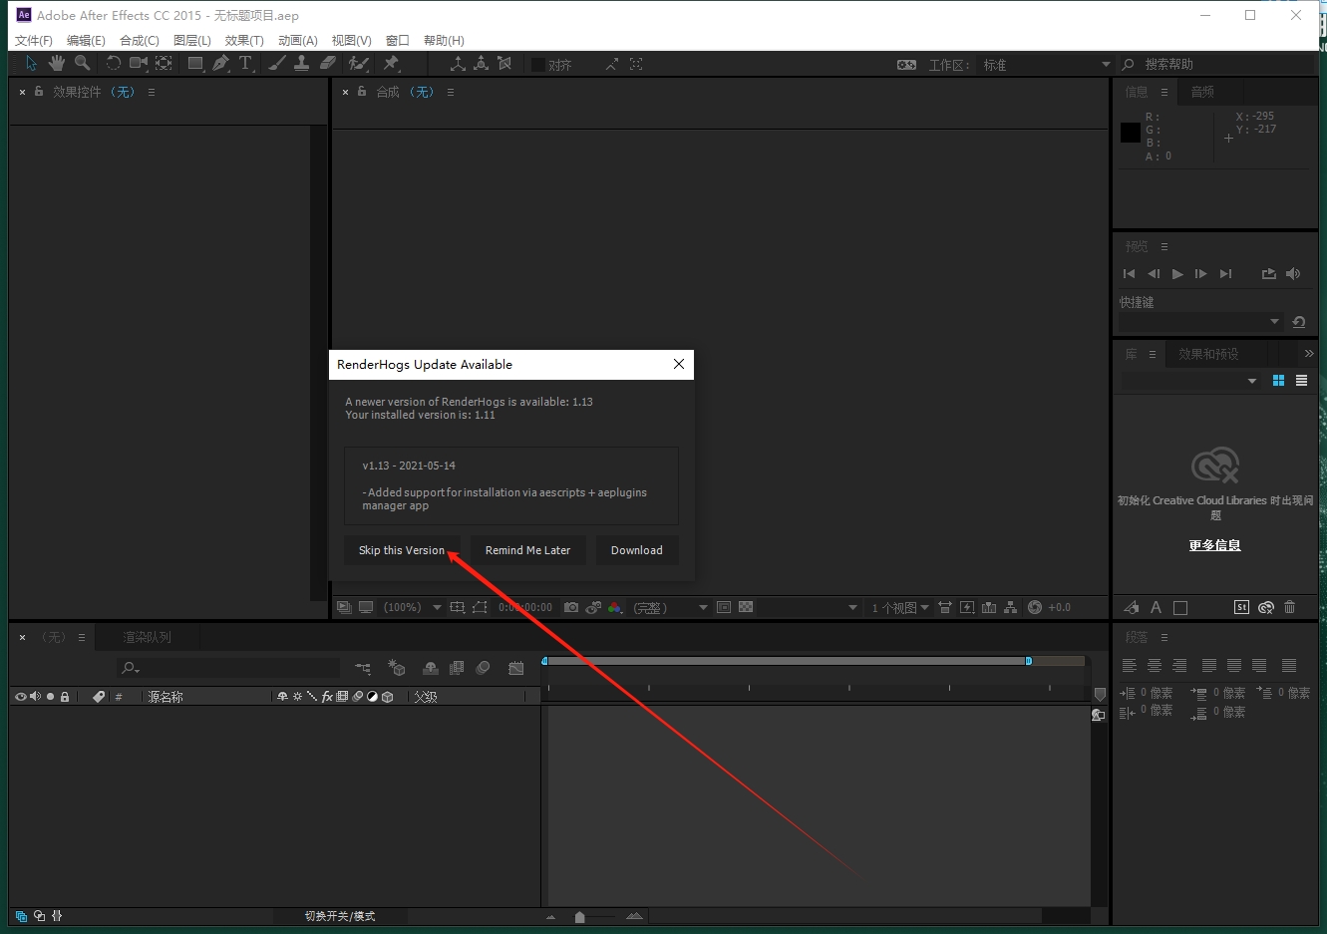The width and height of the screenshot is (1327, 934).
Task: Open the 100% magnification dropdown
Action: [437, 607]
